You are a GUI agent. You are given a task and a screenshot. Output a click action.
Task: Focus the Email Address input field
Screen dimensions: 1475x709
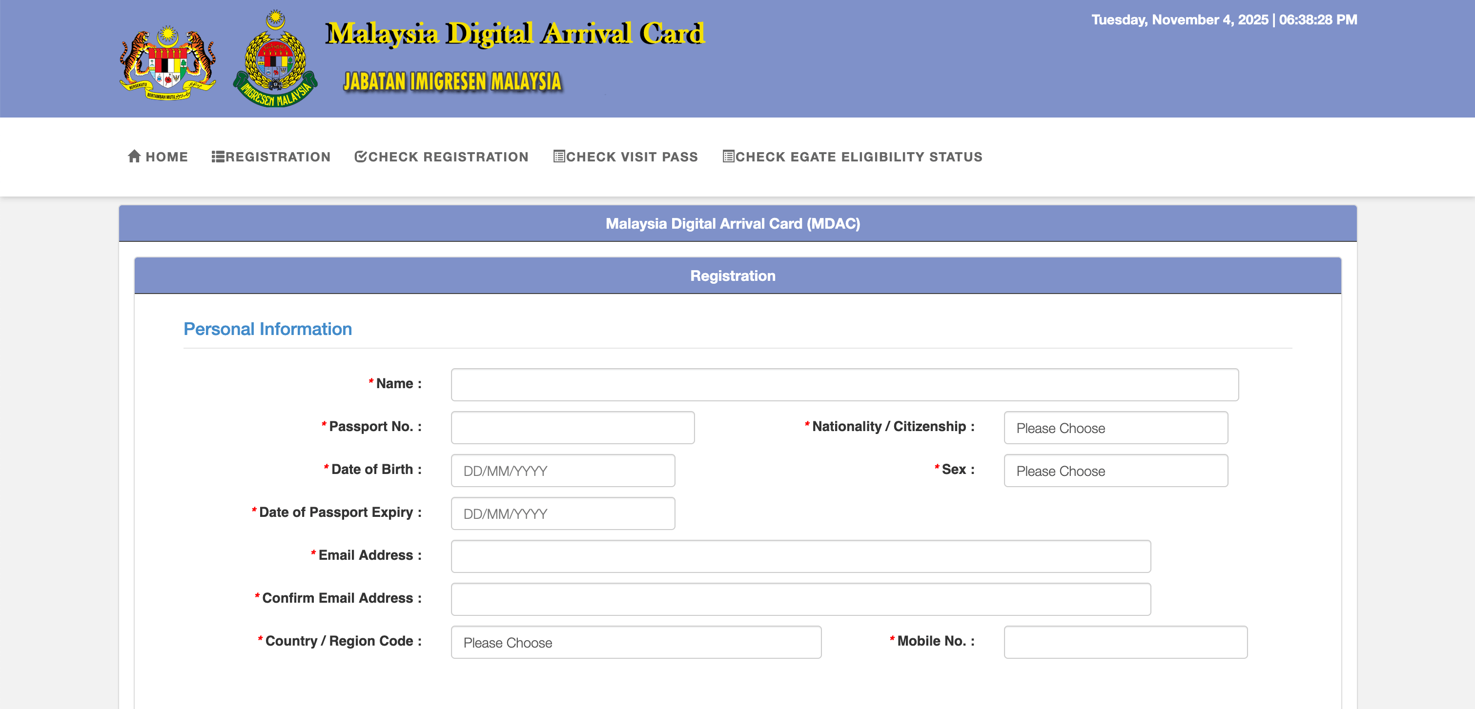[800, 556]
